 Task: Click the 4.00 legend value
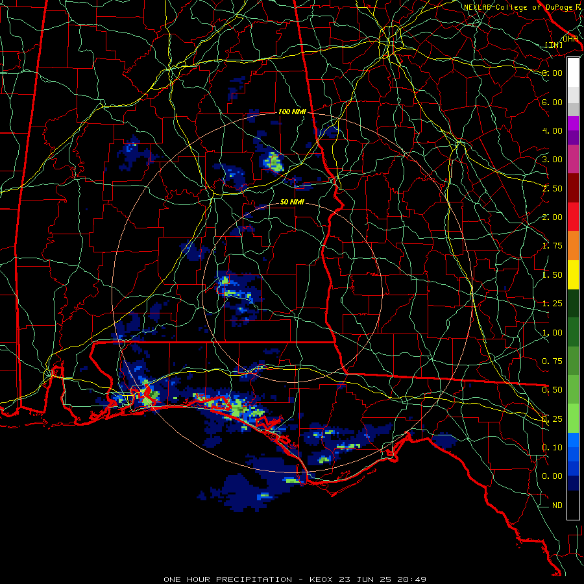tap(552, 130)
